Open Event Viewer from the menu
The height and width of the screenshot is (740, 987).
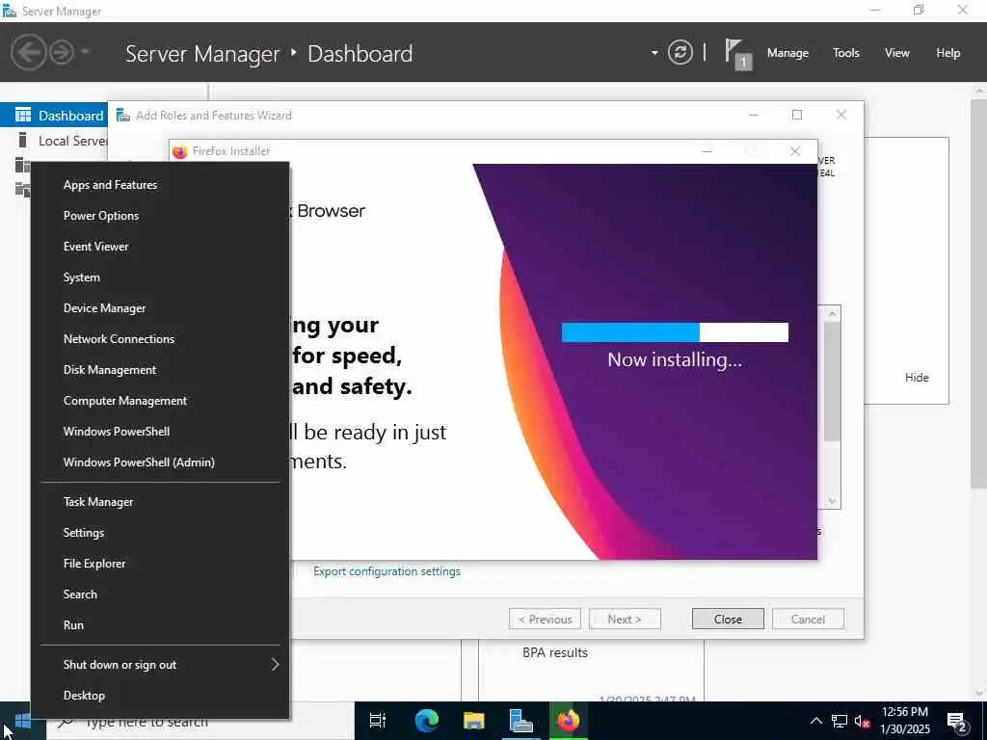click(x=160, y=247)
